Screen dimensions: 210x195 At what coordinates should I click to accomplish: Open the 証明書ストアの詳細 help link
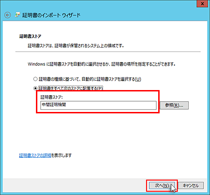point(35,155)
